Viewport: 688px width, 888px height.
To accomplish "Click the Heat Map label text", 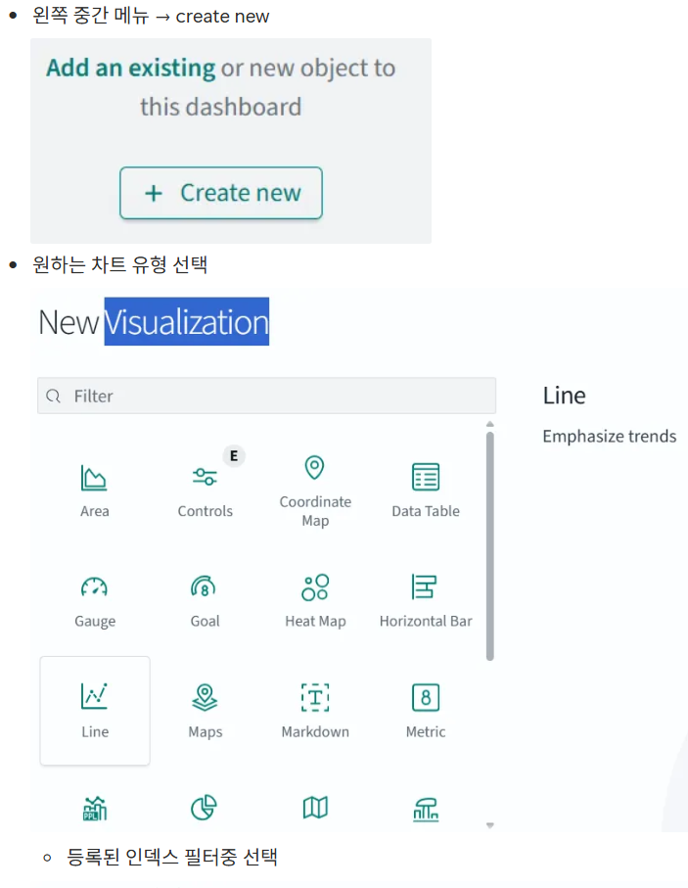I will 315,622.
